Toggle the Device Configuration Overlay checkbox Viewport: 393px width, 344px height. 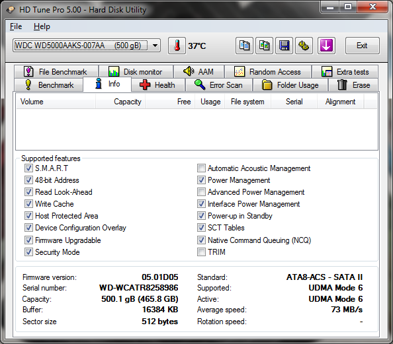point(28,227)
